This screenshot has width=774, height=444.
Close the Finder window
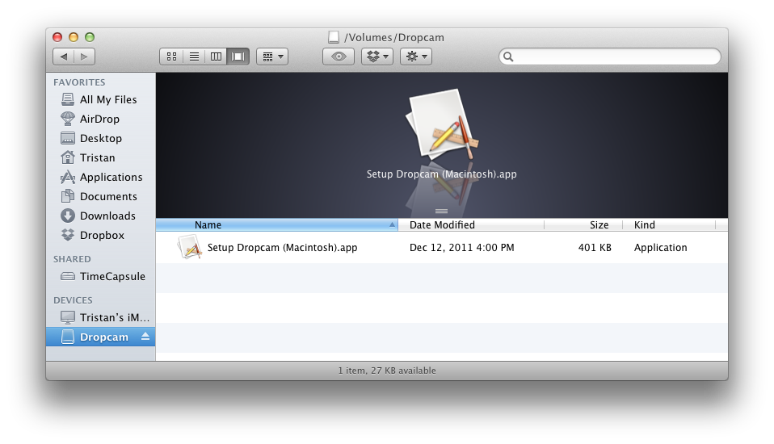point(57,37)
